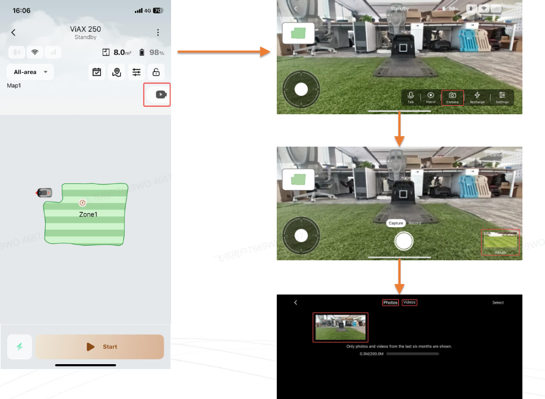Screen dimensions: 545x399
Task: Open the saved lawn photo thumbnail in album
Action: coord(340,327)
